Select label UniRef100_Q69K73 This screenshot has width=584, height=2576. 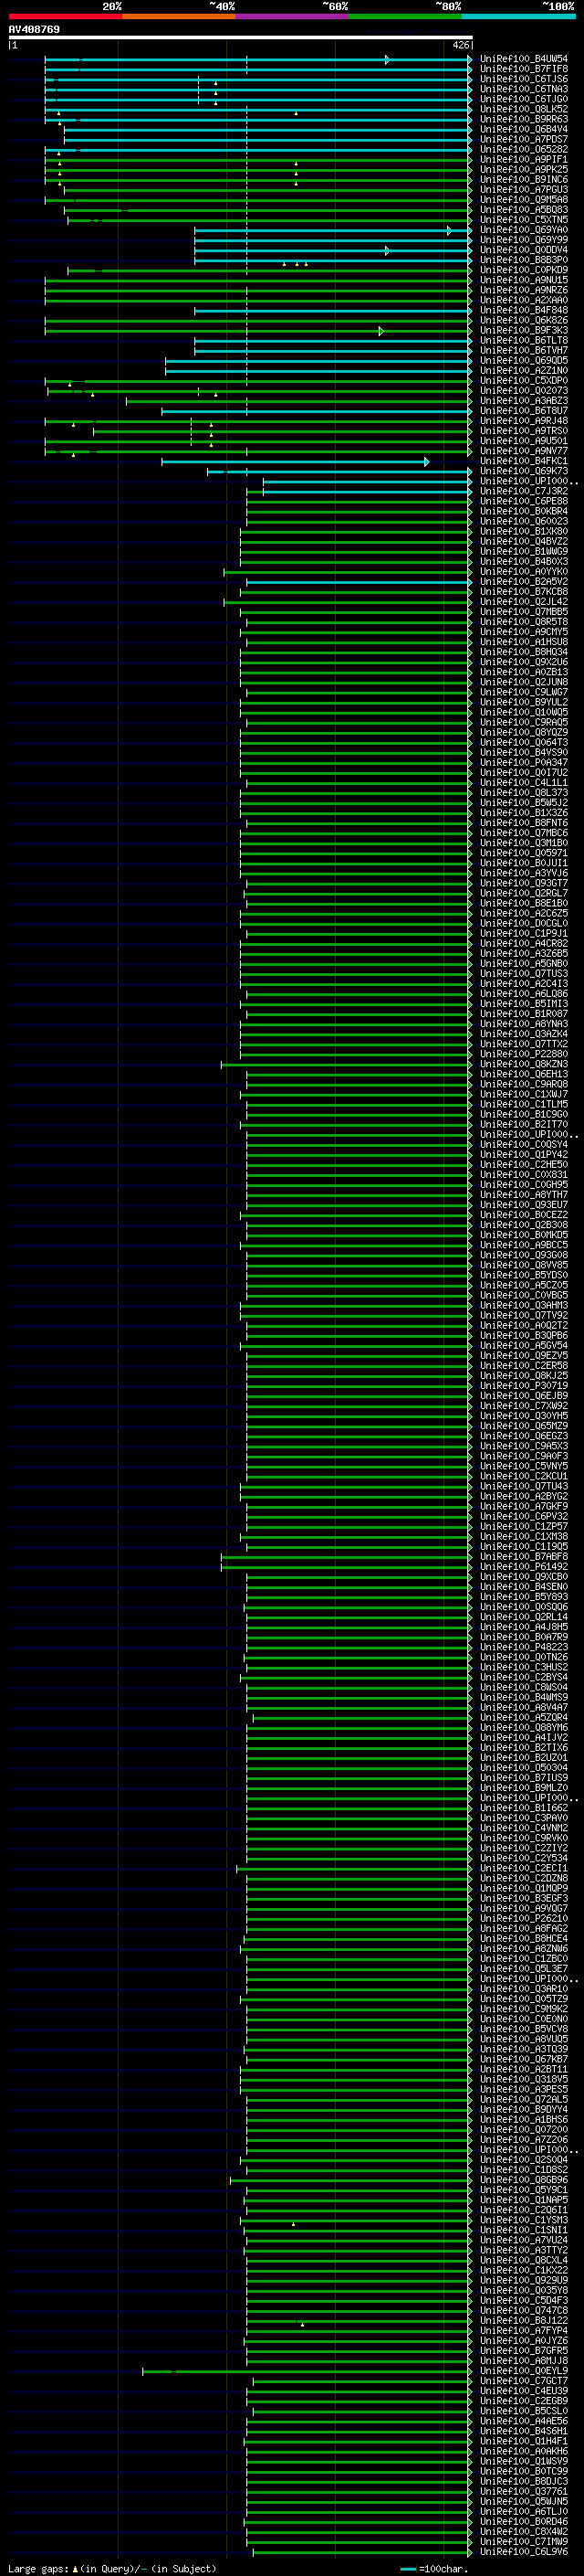pyautogui.click(x=523, y=471)
